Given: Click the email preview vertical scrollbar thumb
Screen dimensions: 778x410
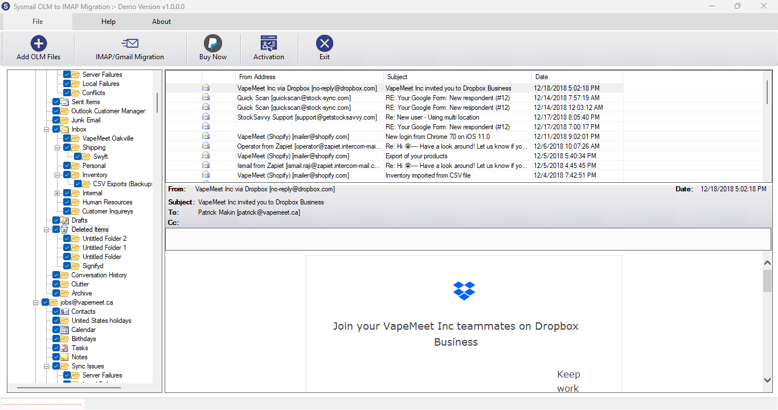Looking at the screenshot, I should (767, 281).
